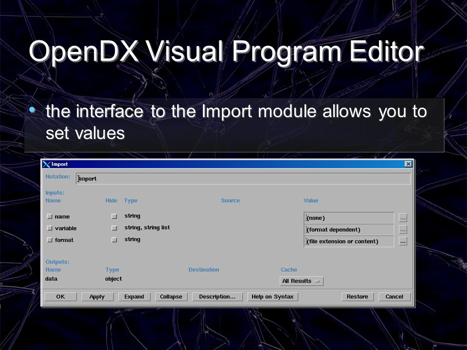
Task: Click the 'Source' column header
Action: click(x=230, y=201)
